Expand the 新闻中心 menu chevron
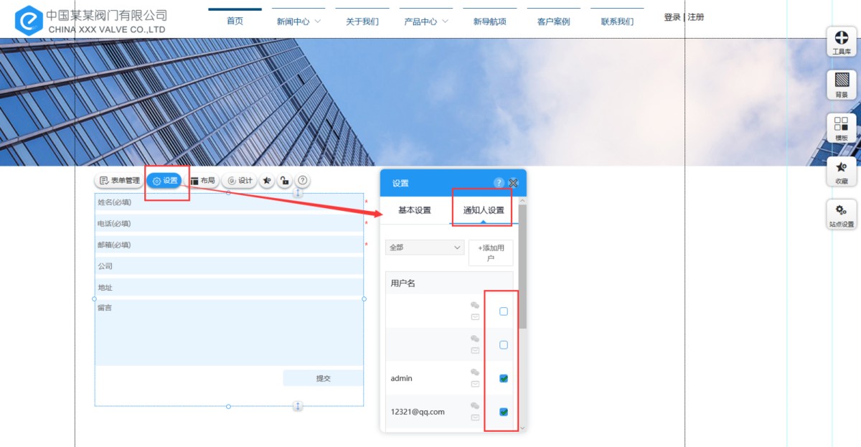Screen dimensions: 861x447 click(x=318, y=22)
